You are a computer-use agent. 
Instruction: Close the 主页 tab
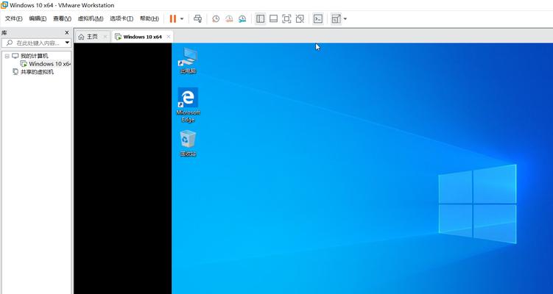105,37
